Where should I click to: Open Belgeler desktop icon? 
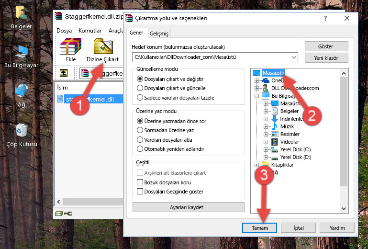(21, 12)
